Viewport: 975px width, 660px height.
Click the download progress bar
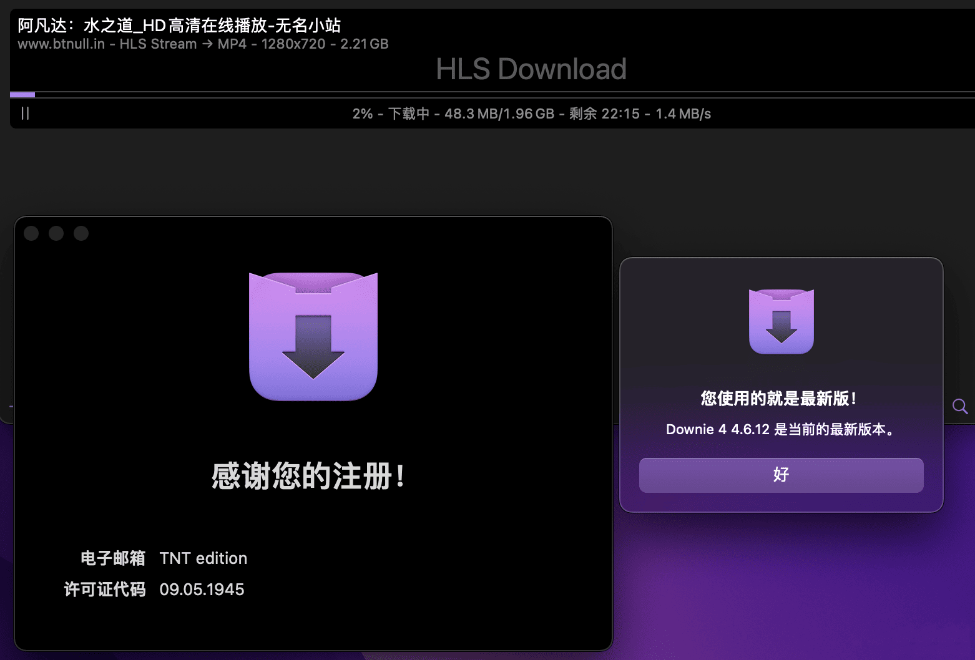click(x=492, y=95)
